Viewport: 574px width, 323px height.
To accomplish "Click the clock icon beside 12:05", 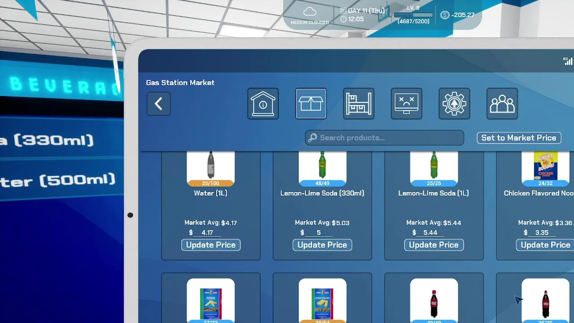I will tap(344, 19).
